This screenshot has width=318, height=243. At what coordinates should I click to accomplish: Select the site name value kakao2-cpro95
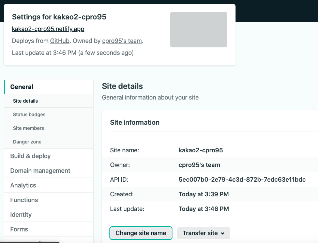point(200,150)
